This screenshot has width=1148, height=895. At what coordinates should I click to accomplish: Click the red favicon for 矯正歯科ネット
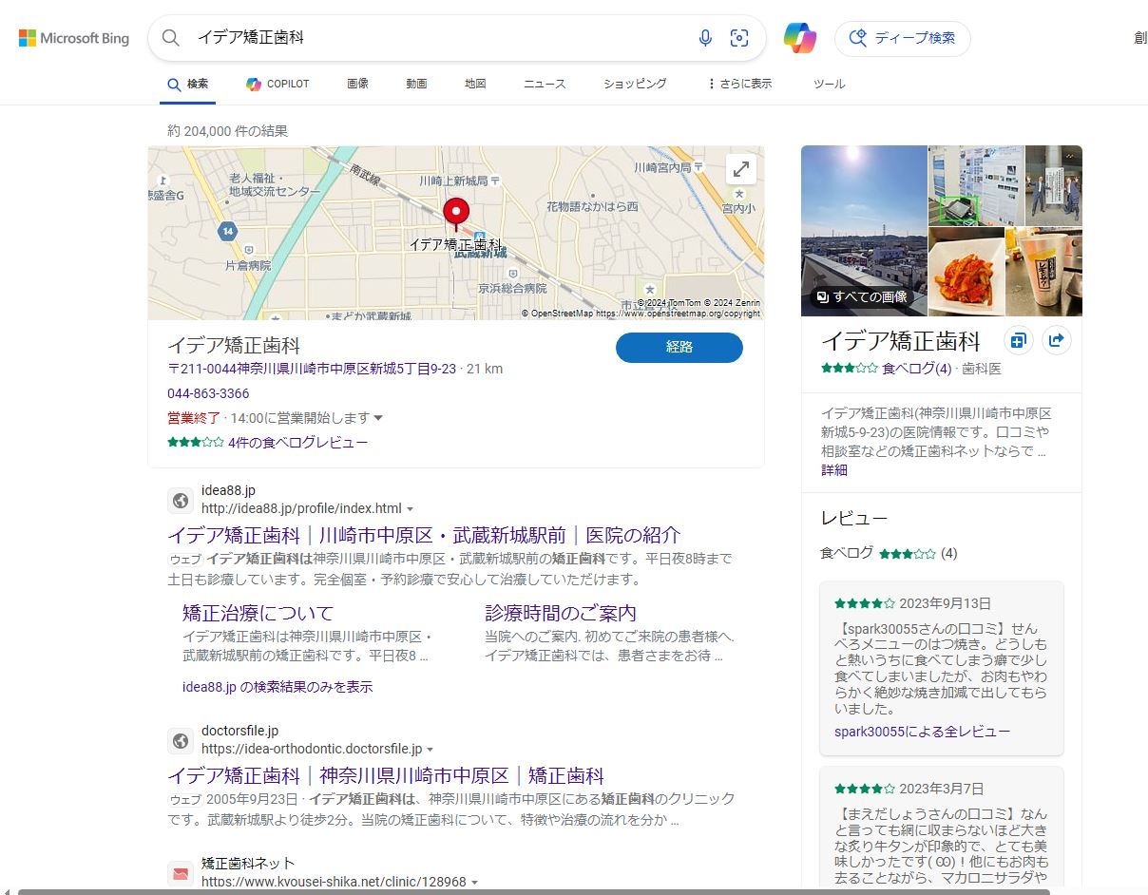(181, 873)
